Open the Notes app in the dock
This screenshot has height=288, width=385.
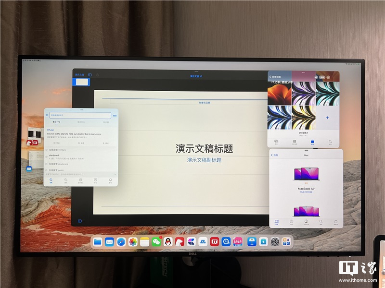pyautogui.click(x=145, y=242)
